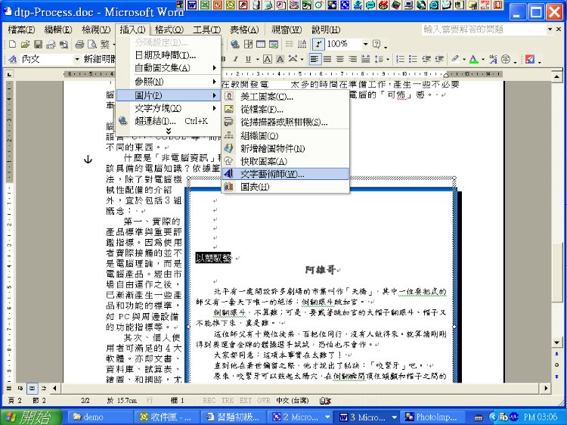567x425 pixels.
Task: Click 組織圖 (Organization Chart) menu item
Action: pos(286,135)
